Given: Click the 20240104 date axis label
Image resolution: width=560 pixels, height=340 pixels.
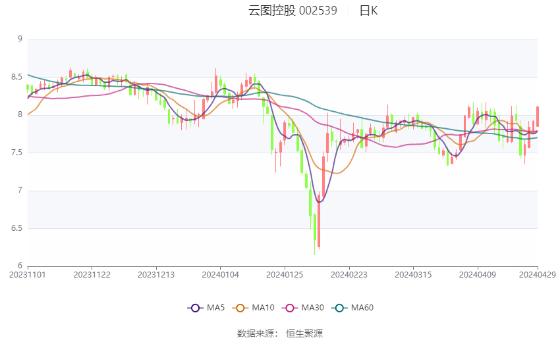Looking at the screenshot, I should pos(220,275).
